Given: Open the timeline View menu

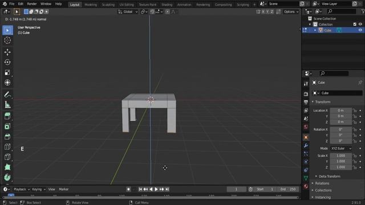Looking at the screenshot, I should coord(52,189).
